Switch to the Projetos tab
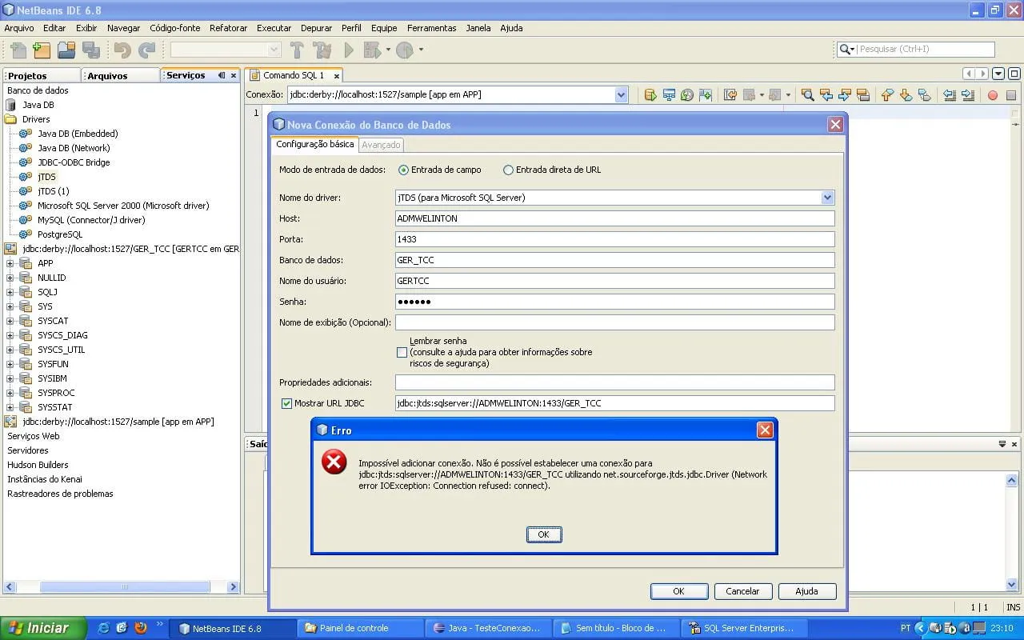The image size is (1024, 640). coord(28,75)
